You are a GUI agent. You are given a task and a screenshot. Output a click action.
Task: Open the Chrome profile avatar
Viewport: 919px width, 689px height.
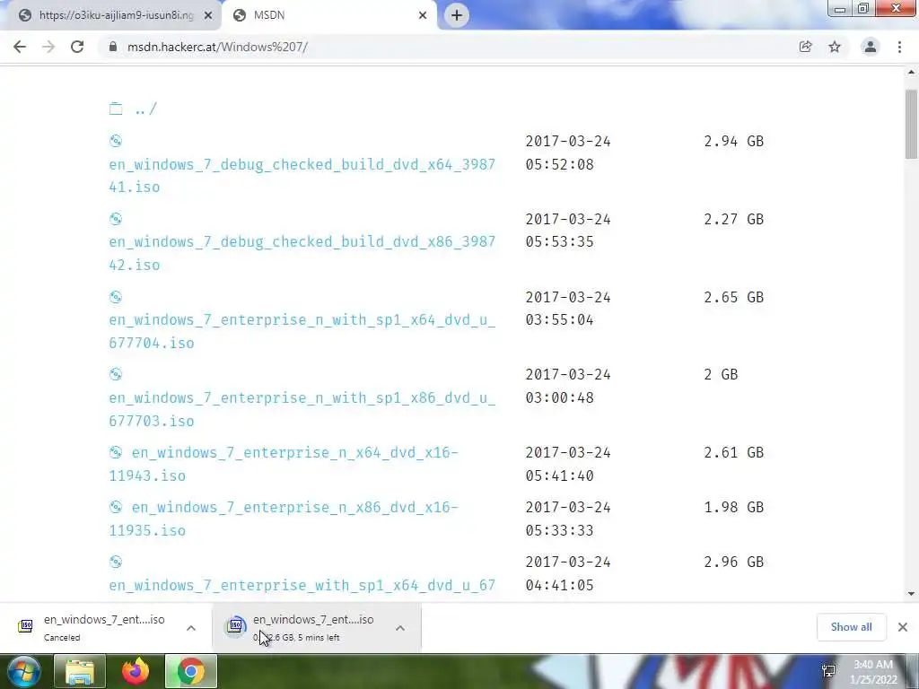pos(871,47)
